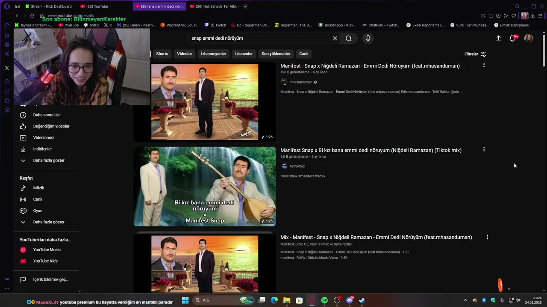Open the ChatPlay - Twitch bookmark
The image size is (547, 307).
[381, 25]
